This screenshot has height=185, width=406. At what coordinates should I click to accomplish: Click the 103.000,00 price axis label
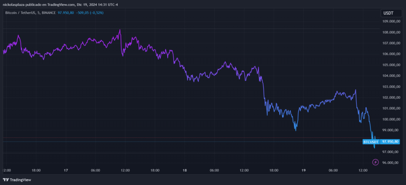(391, 87)
